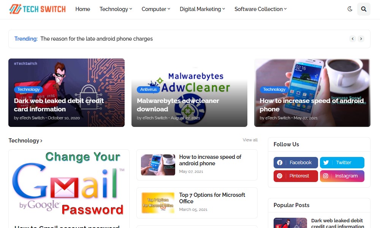Image resolution: width=380 pixels, height=228 pixels.
Task: Expand the Technology menu dropdown
Action: [116, 9]
